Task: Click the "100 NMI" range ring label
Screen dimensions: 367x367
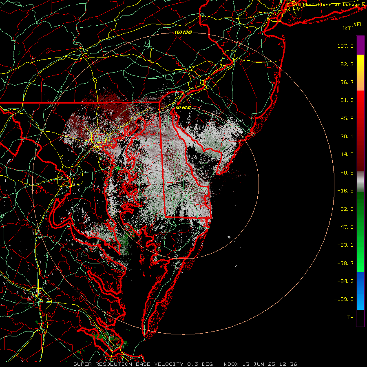Action: pos(183,32)
